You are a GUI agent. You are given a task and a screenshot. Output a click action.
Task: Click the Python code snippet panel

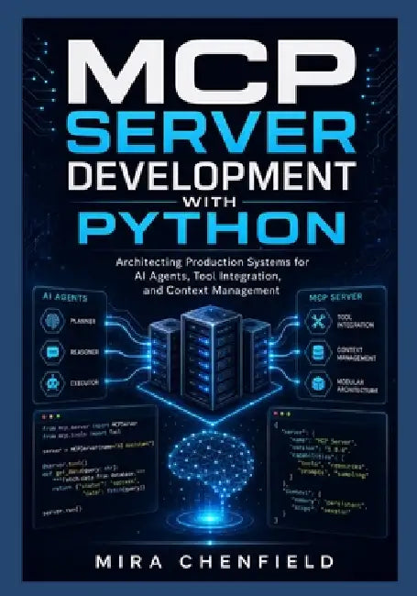[x=95, y=467]
